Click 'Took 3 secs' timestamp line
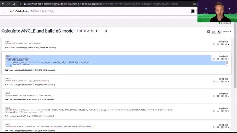The width and height of the screenshot is (237, 133). [30, 70]
